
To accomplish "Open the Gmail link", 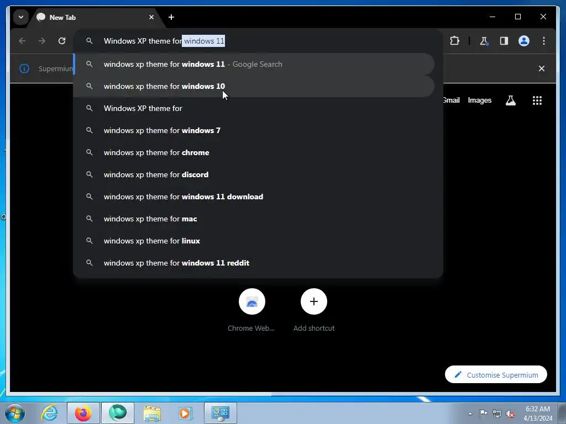I will tap(452, 100).
